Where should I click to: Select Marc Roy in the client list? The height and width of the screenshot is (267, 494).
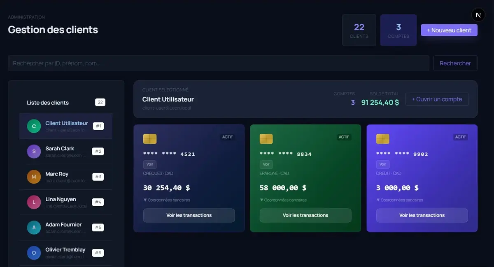click(x=66, y=177)
